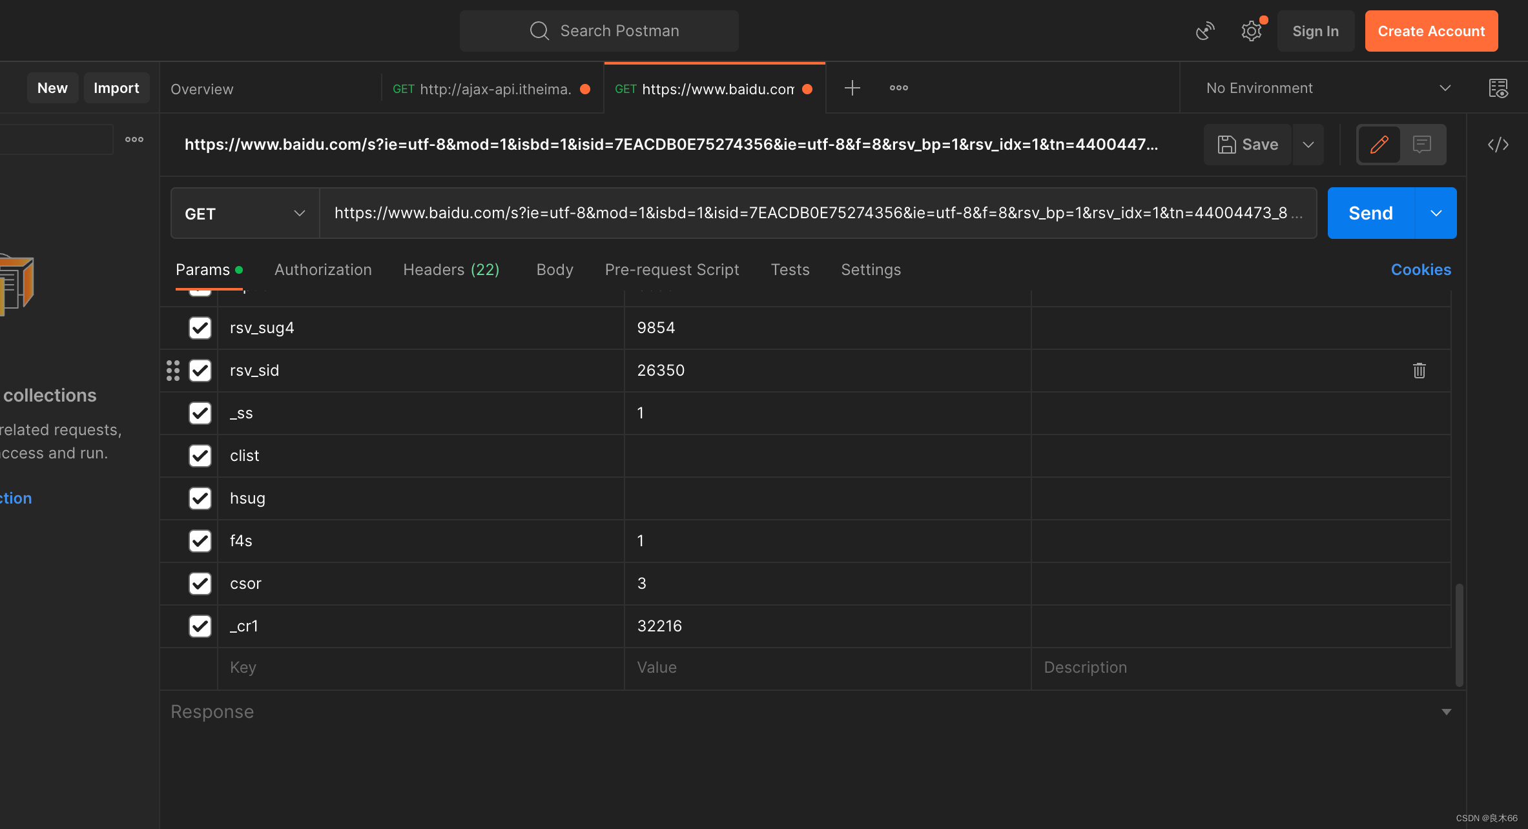
Task: Uncheck the f4s parameter
Action: (x=200, y=541)
